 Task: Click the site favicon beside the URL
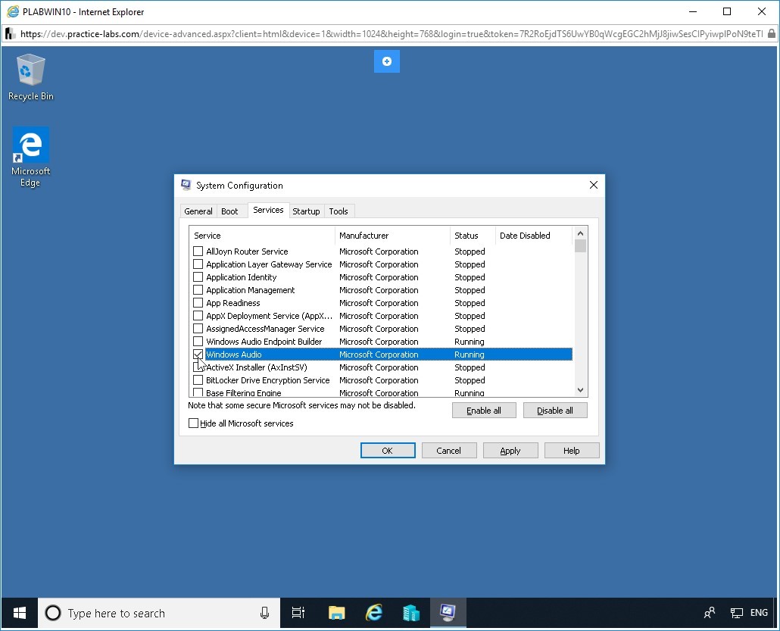9,34
